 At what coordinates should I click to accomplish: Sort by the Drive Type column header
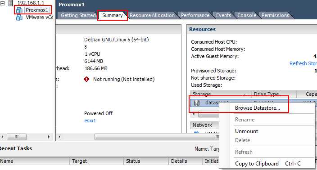[x=273, y=94]
